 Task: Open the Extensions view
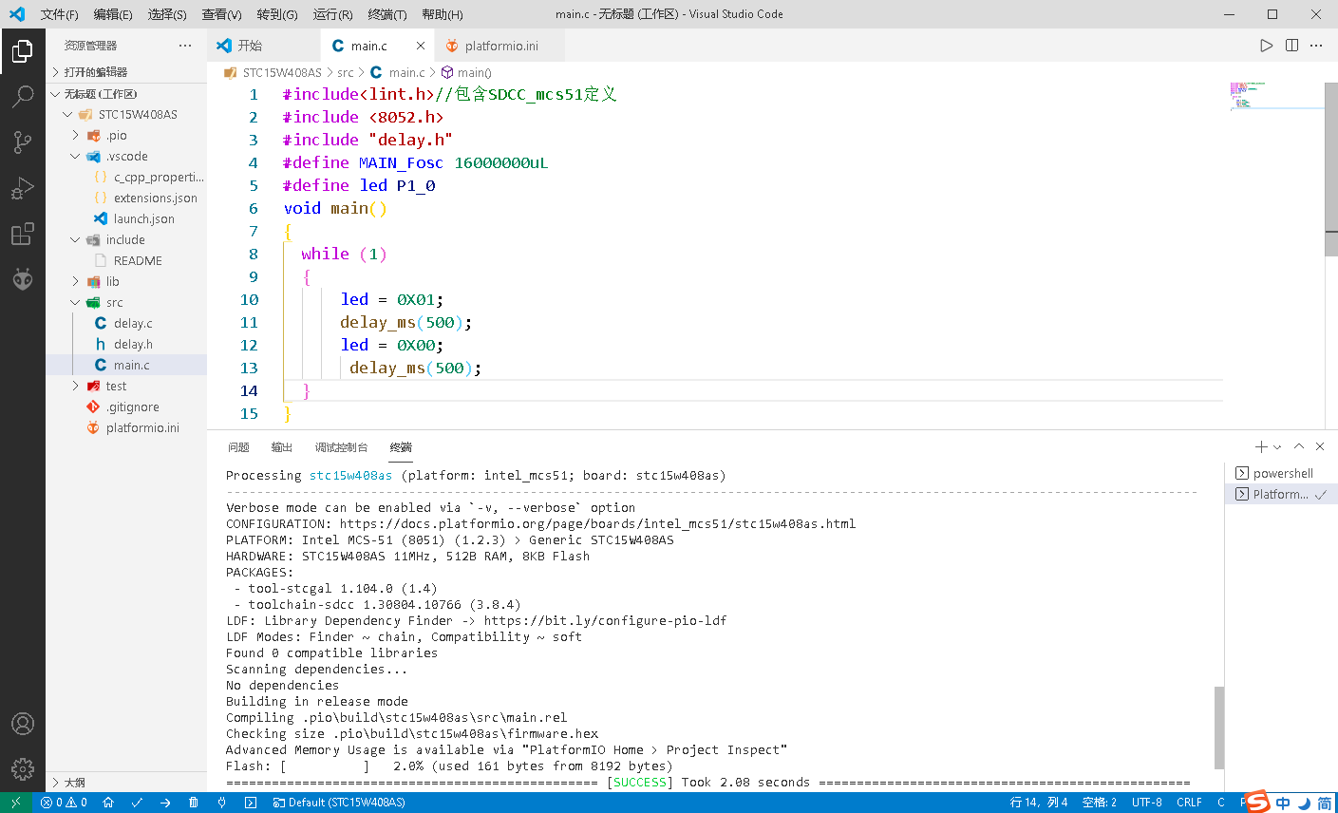[23, 234]
